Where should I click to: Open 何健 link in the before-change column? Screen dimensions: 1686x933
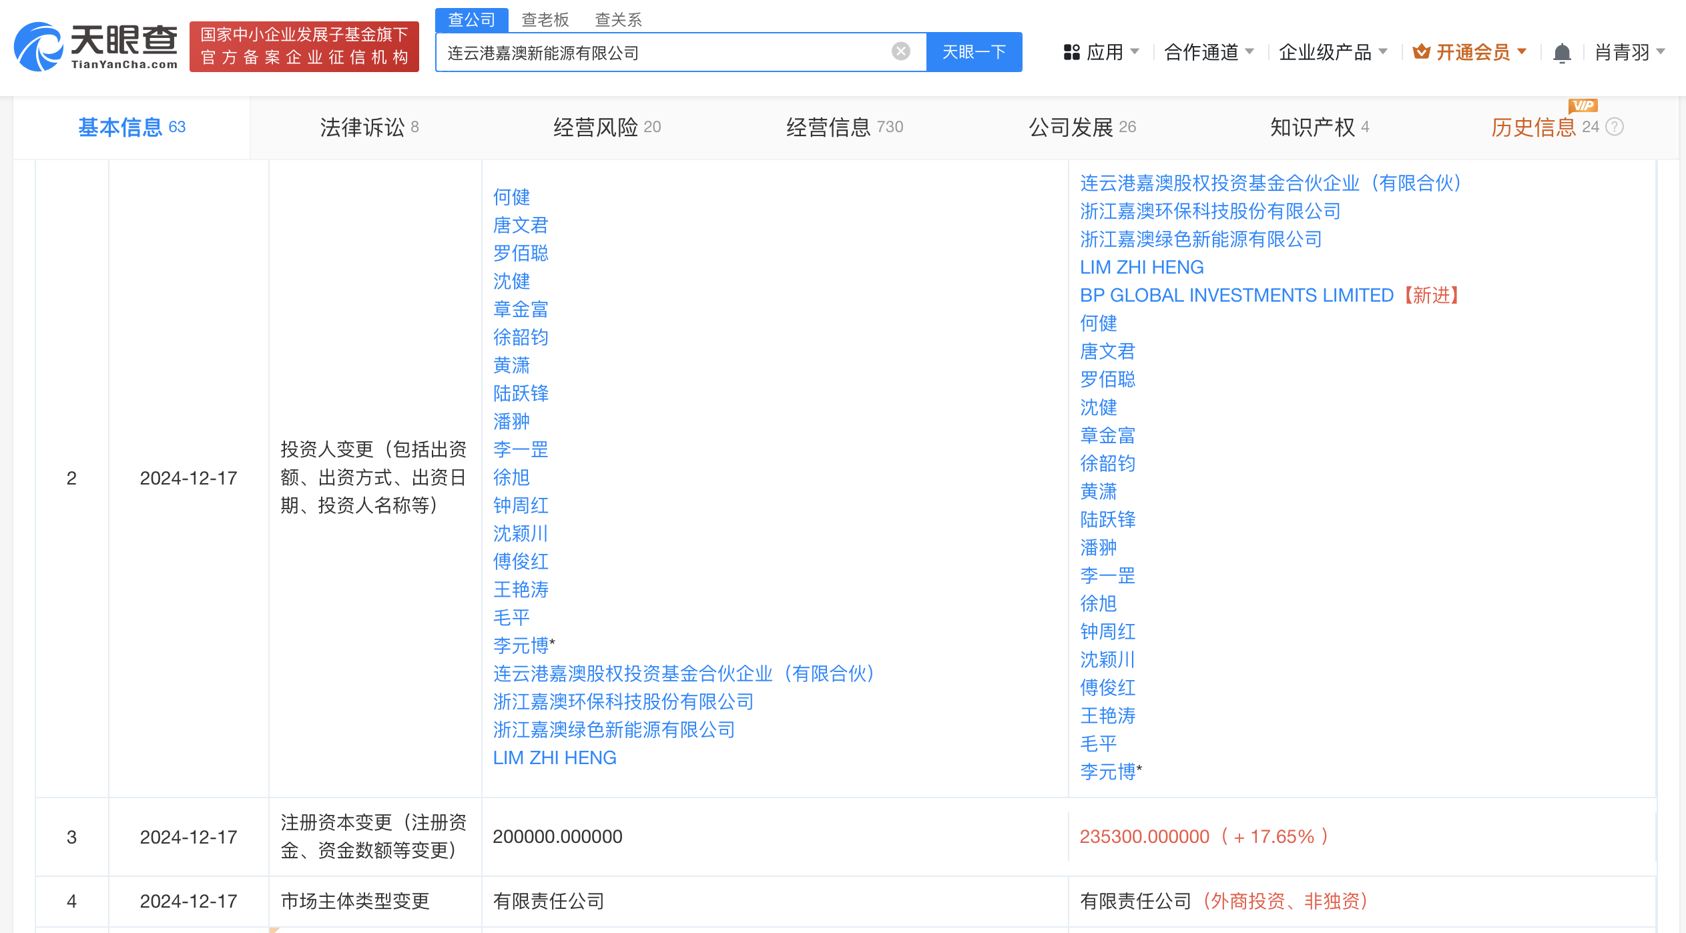512,197
